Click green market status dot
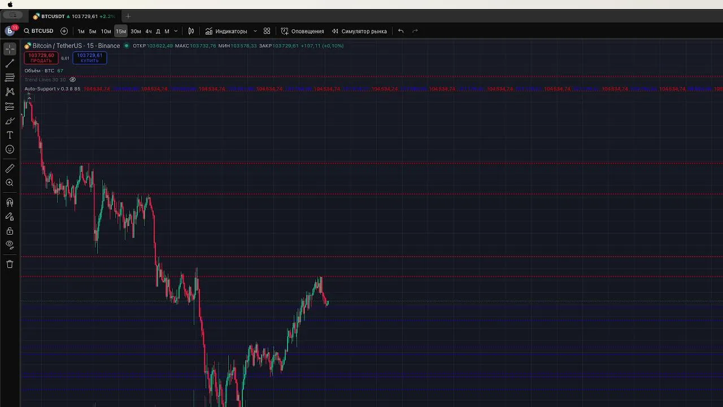This screenshot has height=407, width=723. pos(127,46)
